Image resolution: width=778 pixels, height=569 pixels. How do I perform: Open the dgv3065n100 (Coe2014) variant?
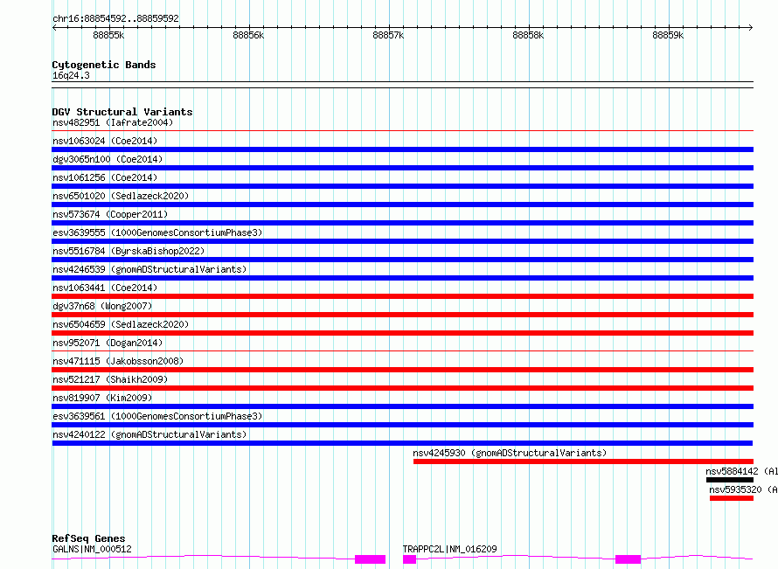click(x=108, y=159)
